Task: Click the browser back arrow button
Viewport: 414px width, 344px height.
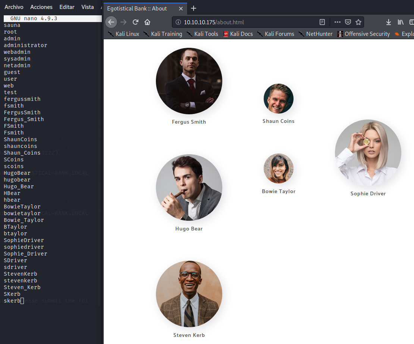Action: (x=111, y=22)
